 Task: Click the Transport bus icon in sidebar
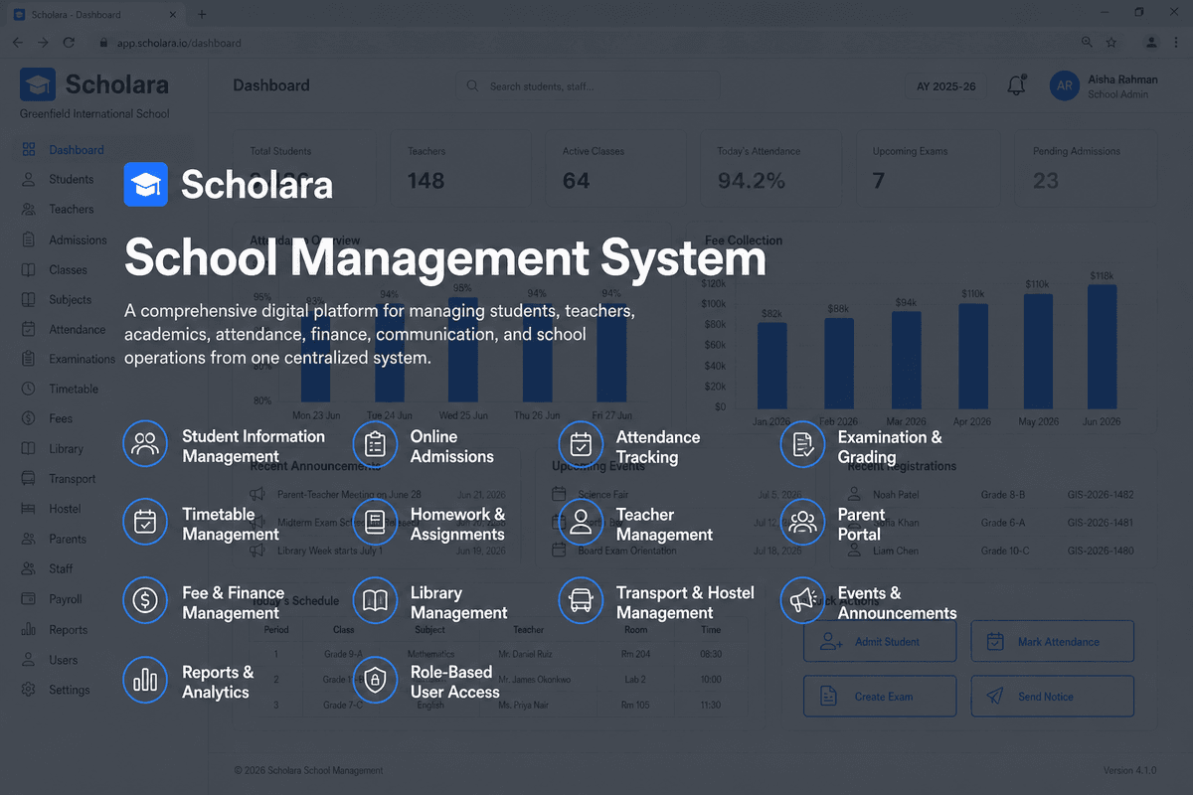click(29, 479)
